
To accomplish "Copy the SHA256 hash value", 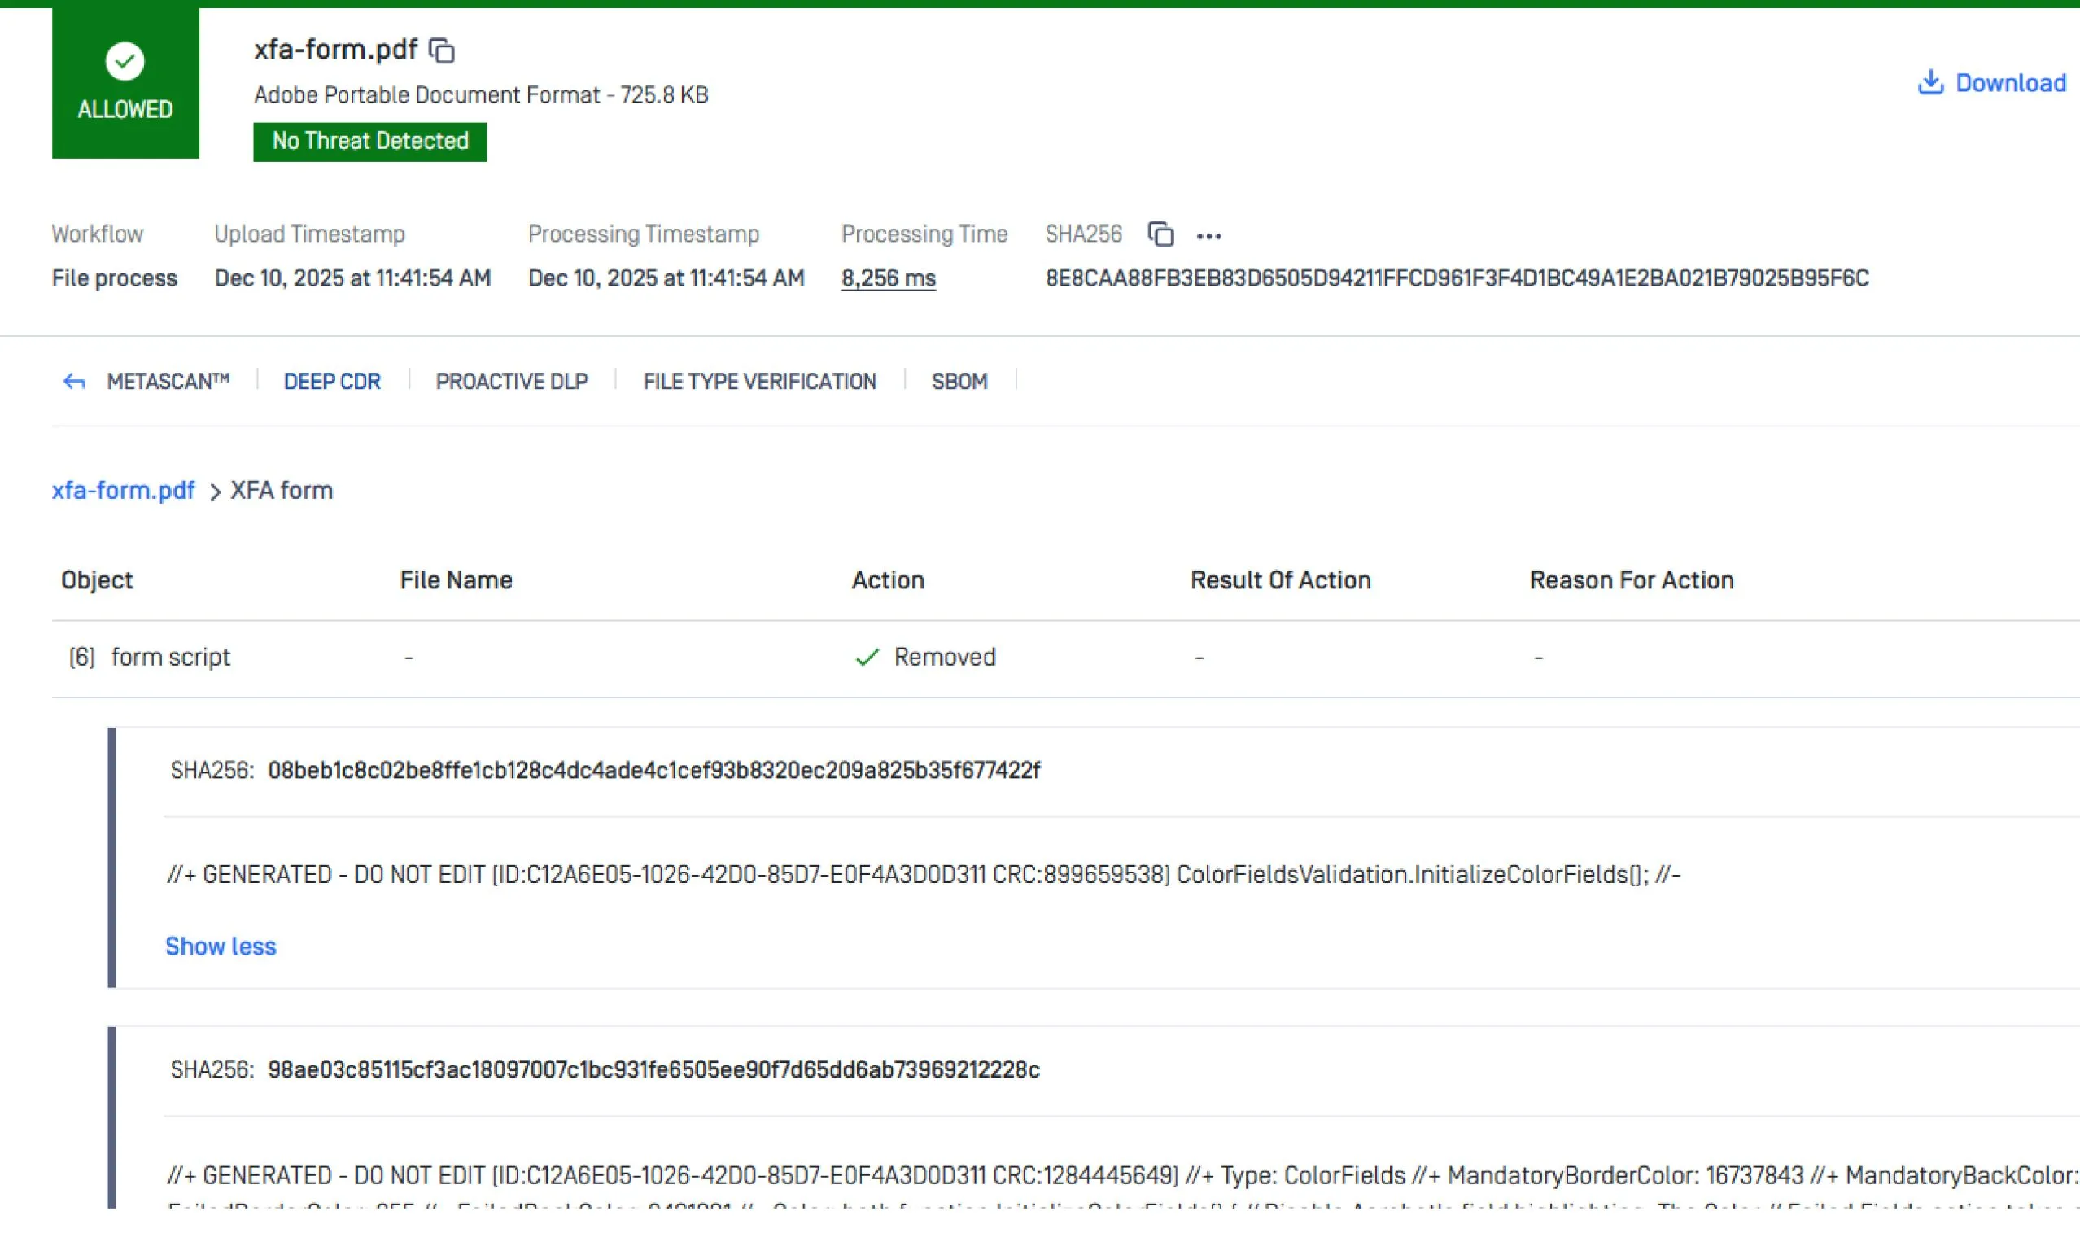I will 1160,234.
